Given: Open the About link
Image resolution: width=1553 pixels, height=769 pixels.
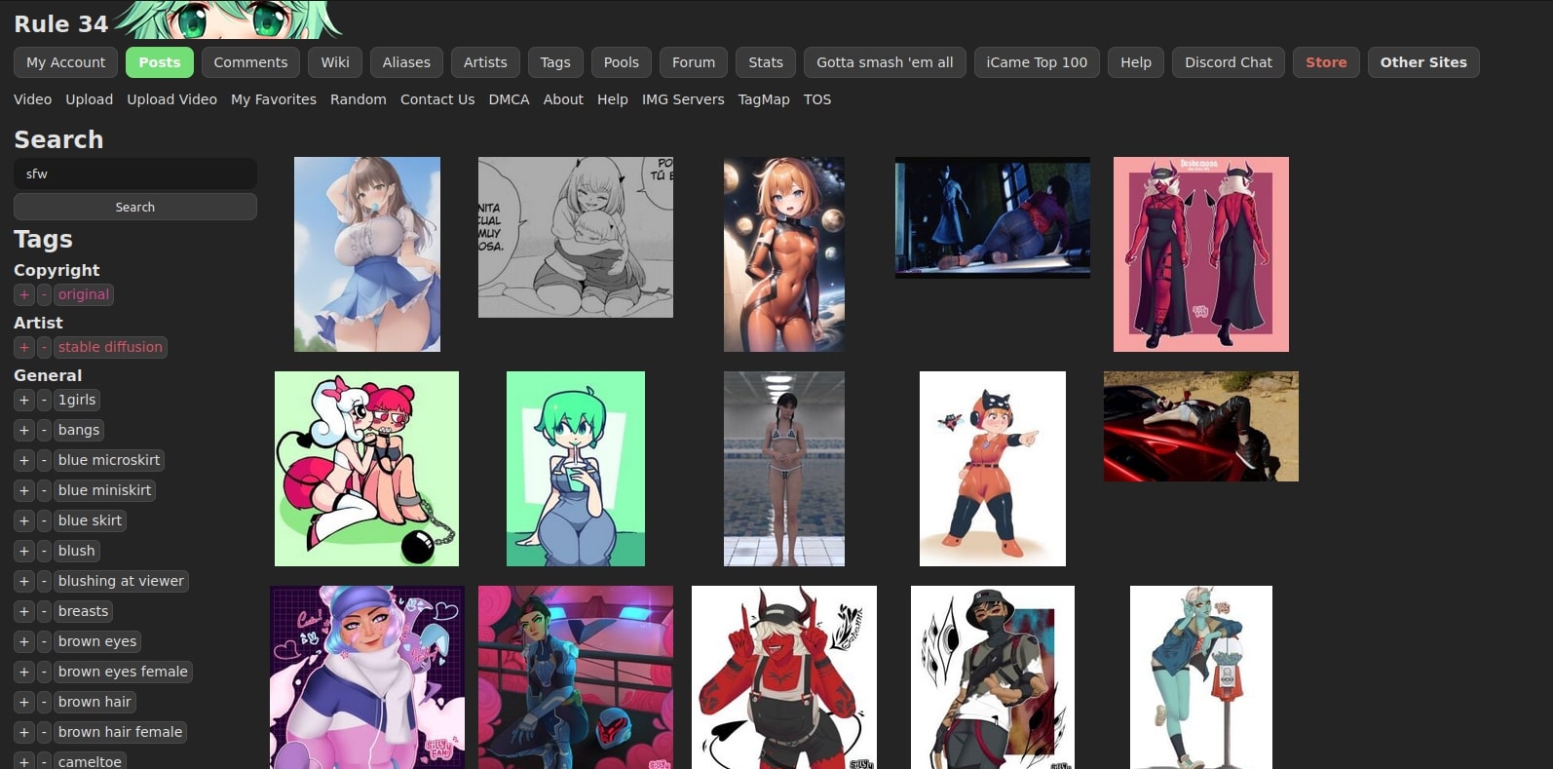Looking at the screenshot, I should tap(563, 99).
